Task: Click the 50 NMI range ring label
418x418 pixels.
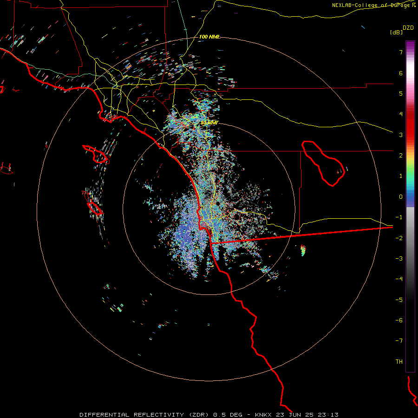Action: pos(209,123)
